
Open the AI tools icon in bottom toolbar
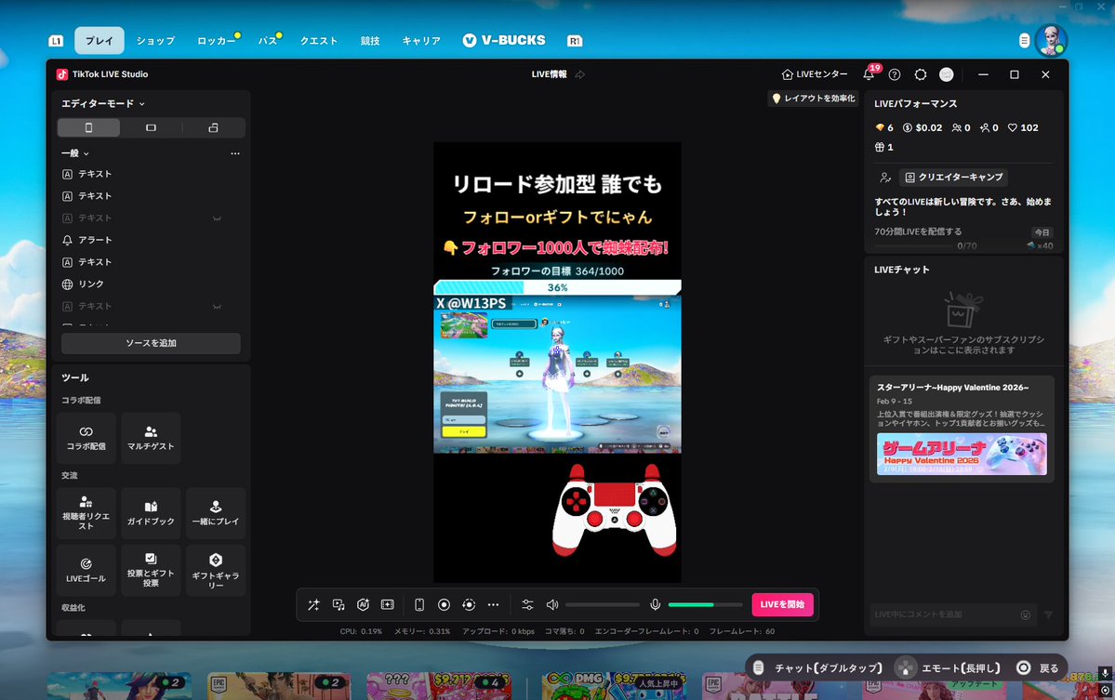[363, 605]
